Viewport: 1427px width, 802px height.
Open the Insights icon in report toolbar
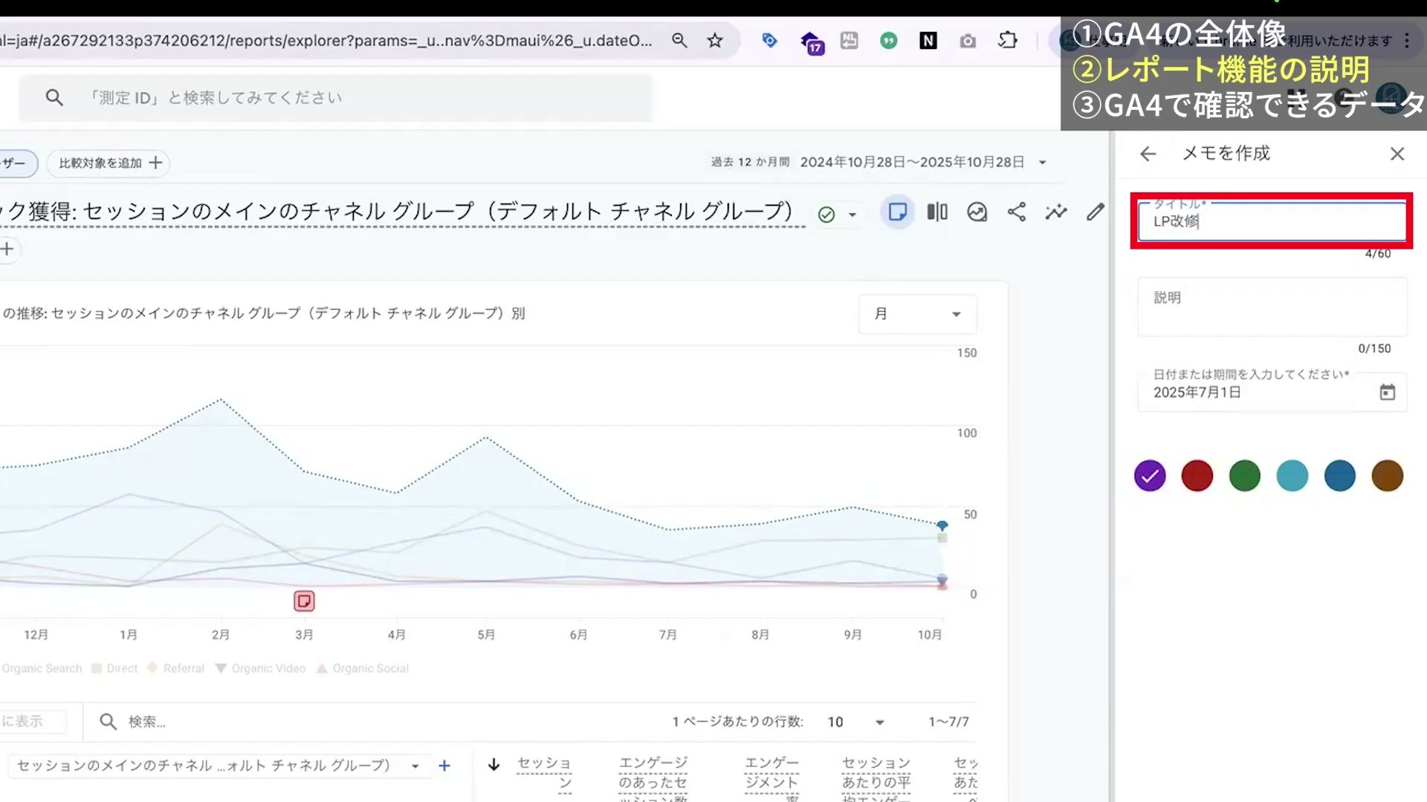tap(977, 212)
